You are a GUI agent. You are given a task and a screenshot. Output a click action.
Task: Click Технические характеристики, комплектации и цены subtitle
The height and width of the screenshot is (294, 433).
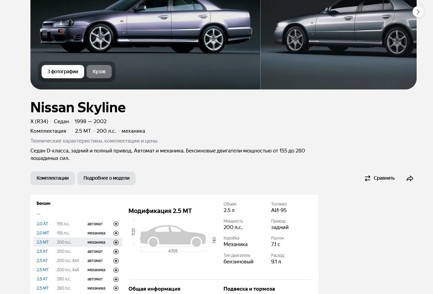(94, 141)
